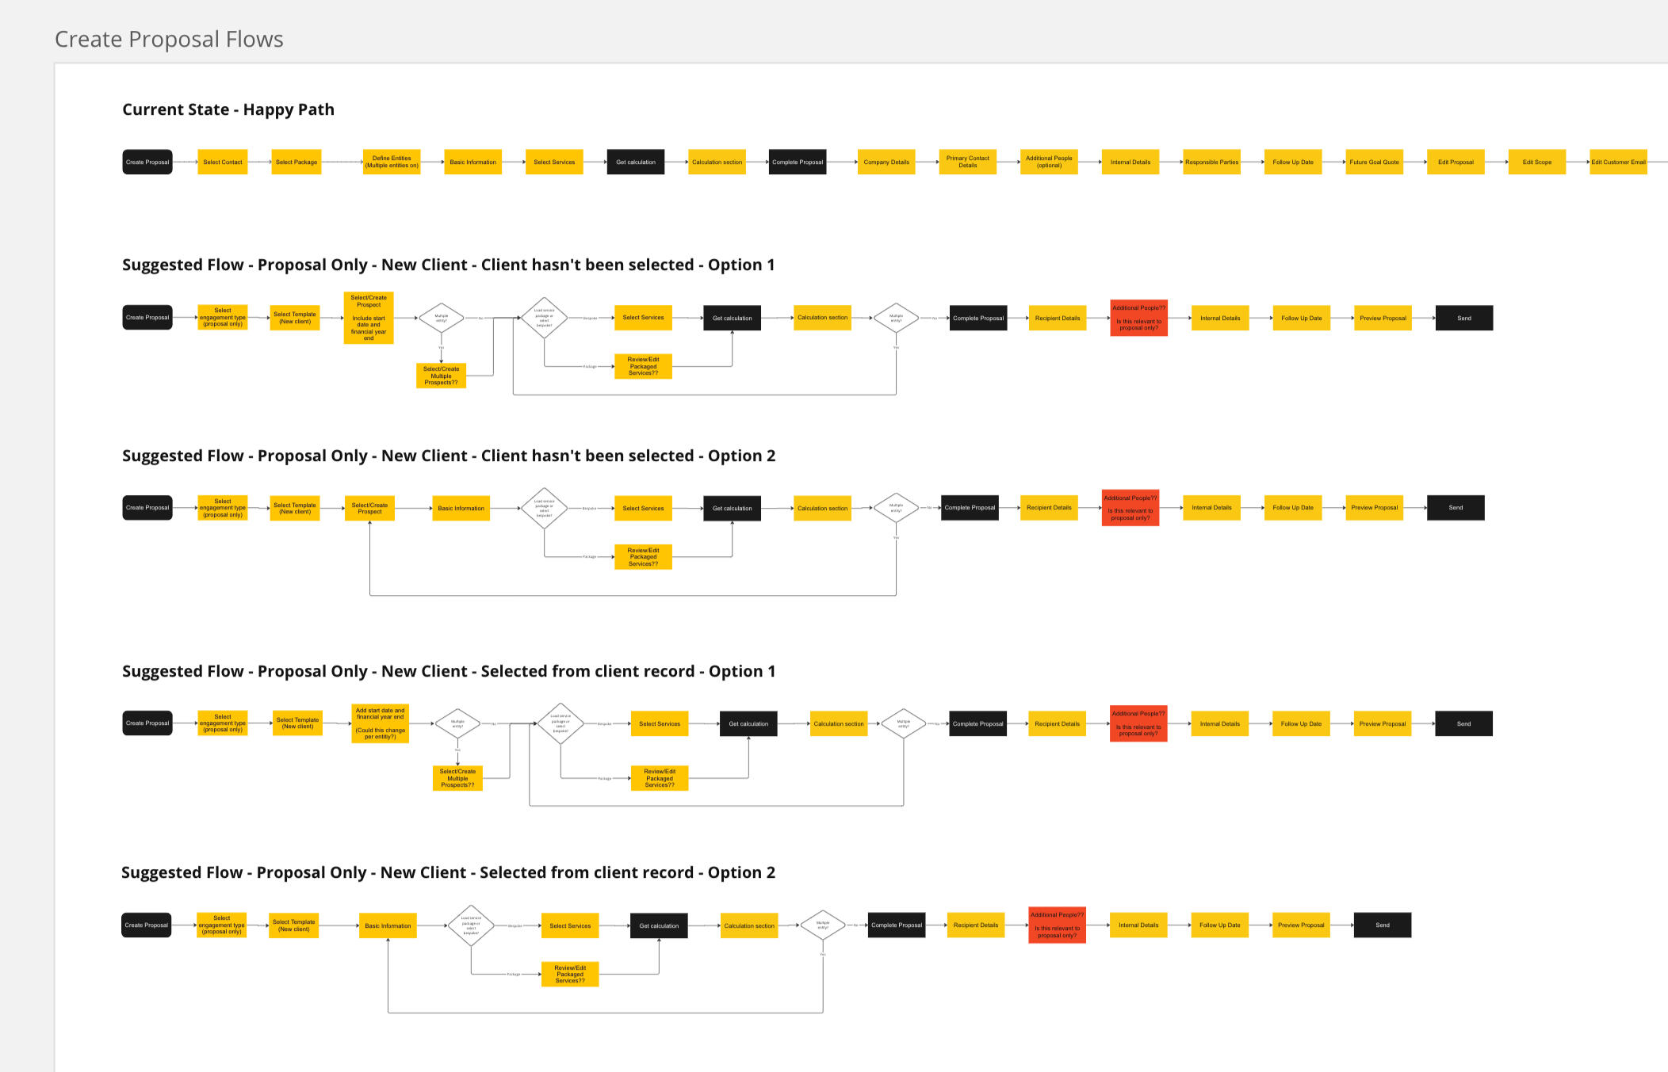Select the Company Details step

pos(886,162)
